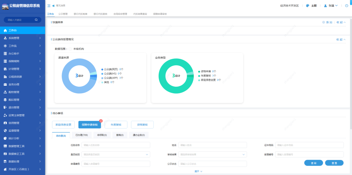The width and height of the screenshot is (352, 175).
Task: Click the 姓名 input field
Action: pyautogui.click(x=213, y=145)
